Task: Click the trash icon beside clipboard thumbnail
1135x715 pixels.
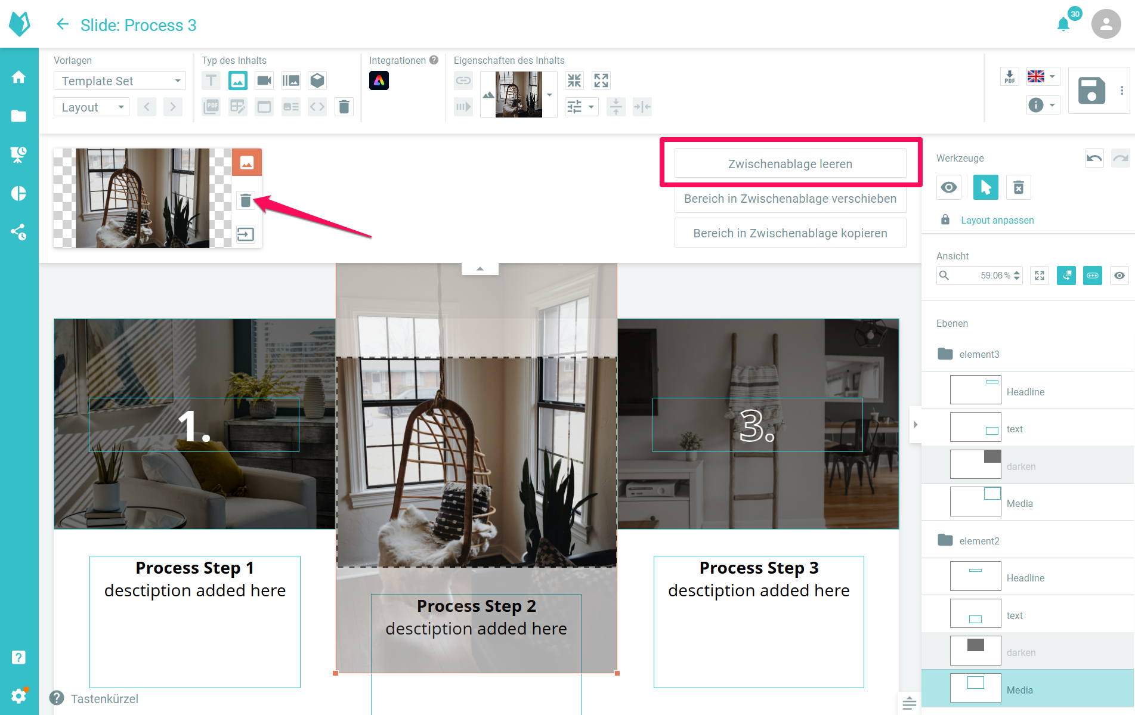Action: point(246,200)
